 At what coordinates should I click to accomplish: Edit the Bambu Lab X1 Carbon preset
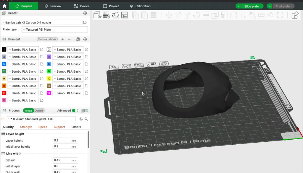85,22
